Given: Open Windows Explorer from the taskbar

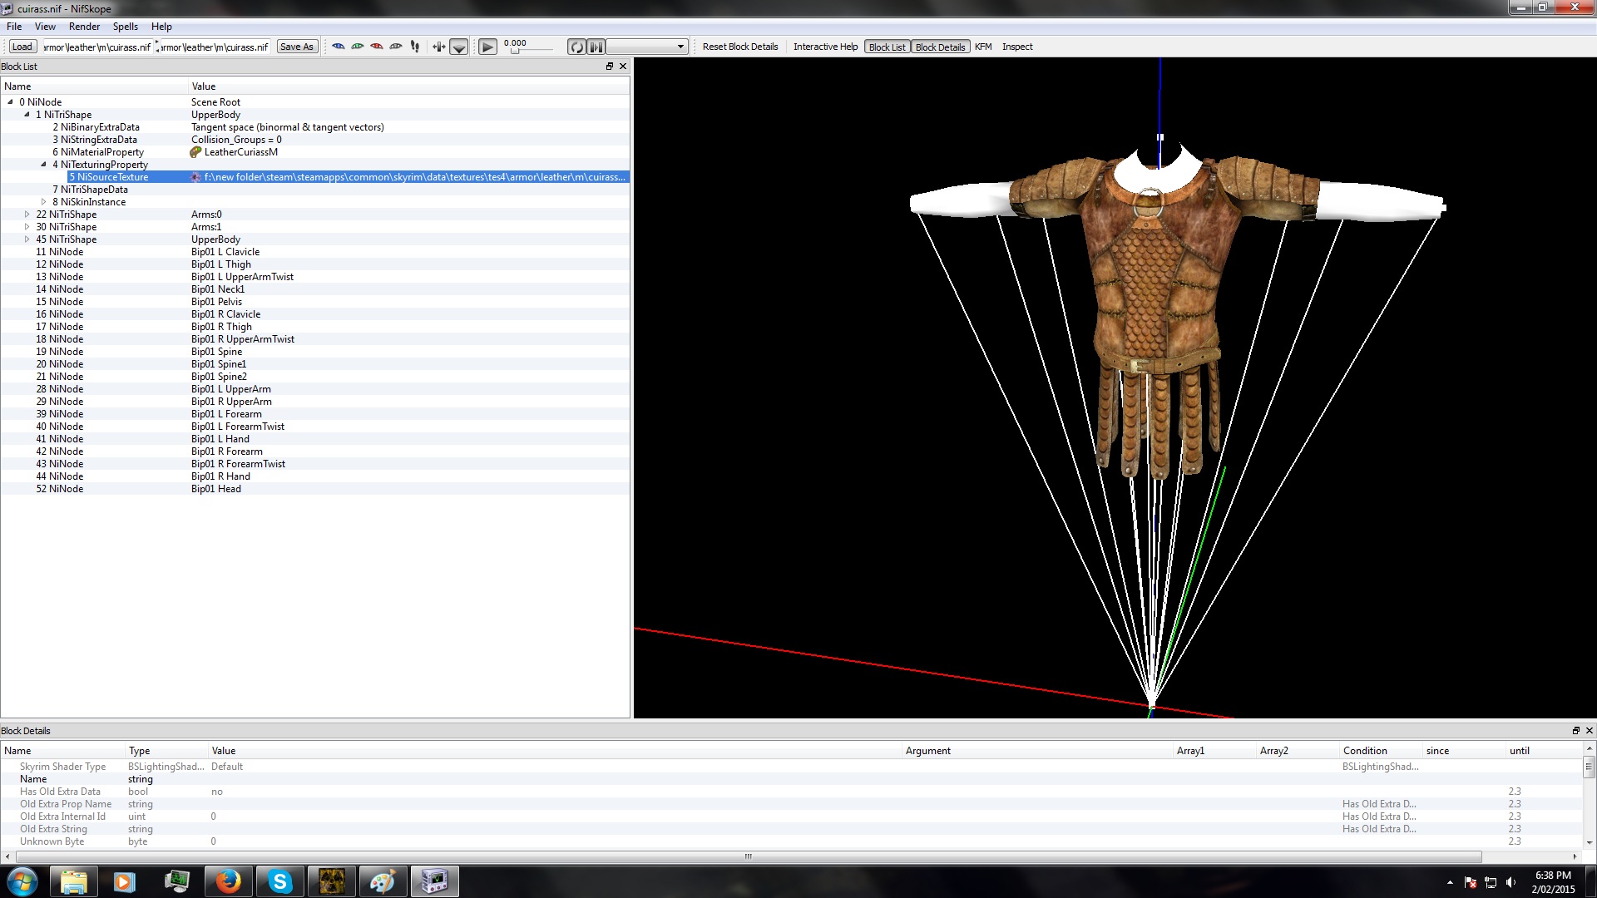Looking at the screenshot, I should [x=74, y=881].
